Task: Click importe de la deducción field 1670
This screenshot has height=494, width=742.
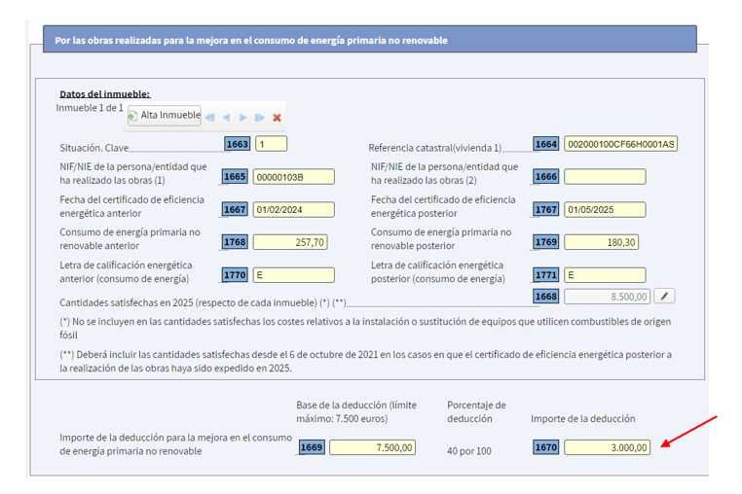Action: pos(607,447)
